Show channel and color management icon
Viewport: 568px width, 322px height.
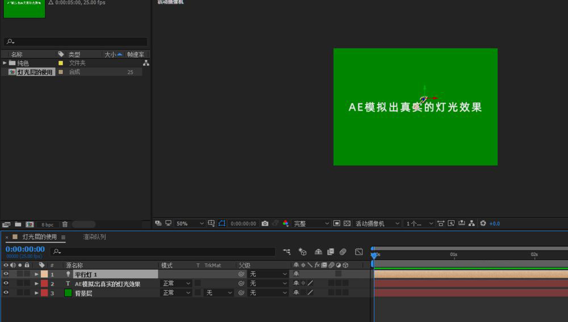pyautogui.click(x=286, y=224)
